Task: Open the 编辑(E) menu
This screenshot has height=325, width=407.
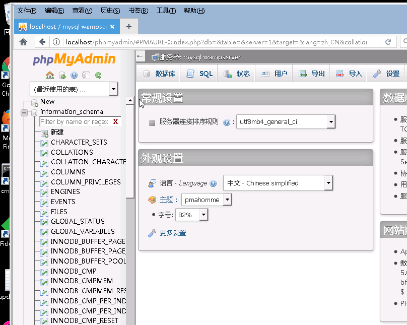Action: pyautogui.click(x=54, y=11)
